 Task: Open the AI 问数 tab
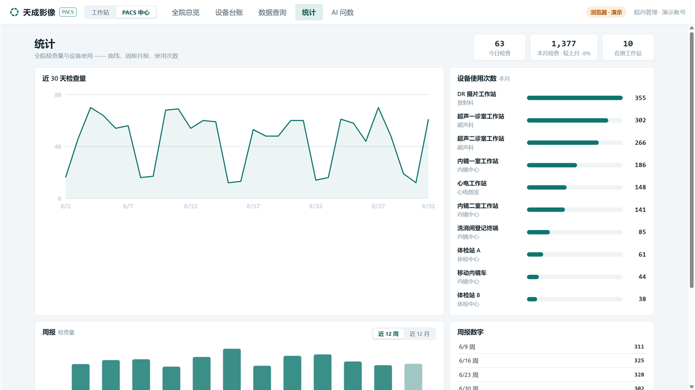click(342, 12)
